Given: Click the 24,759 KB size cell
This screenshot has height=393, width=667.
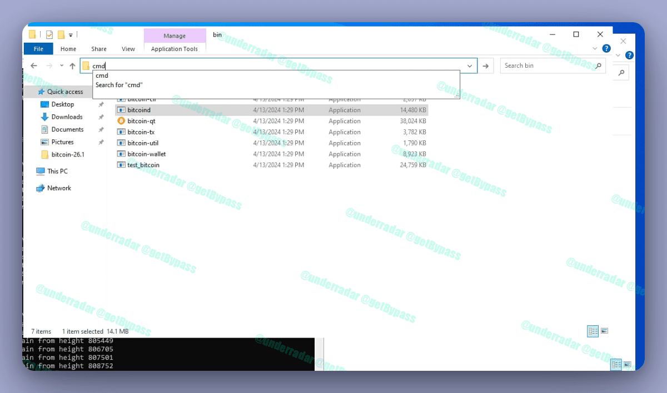Looking at the screenshot, I should click(x=413, y=165).
